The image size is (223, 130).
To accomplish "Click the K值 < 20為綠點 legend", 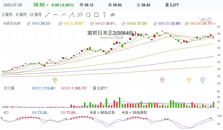I will pyautogui.click(x=134, y=113).
